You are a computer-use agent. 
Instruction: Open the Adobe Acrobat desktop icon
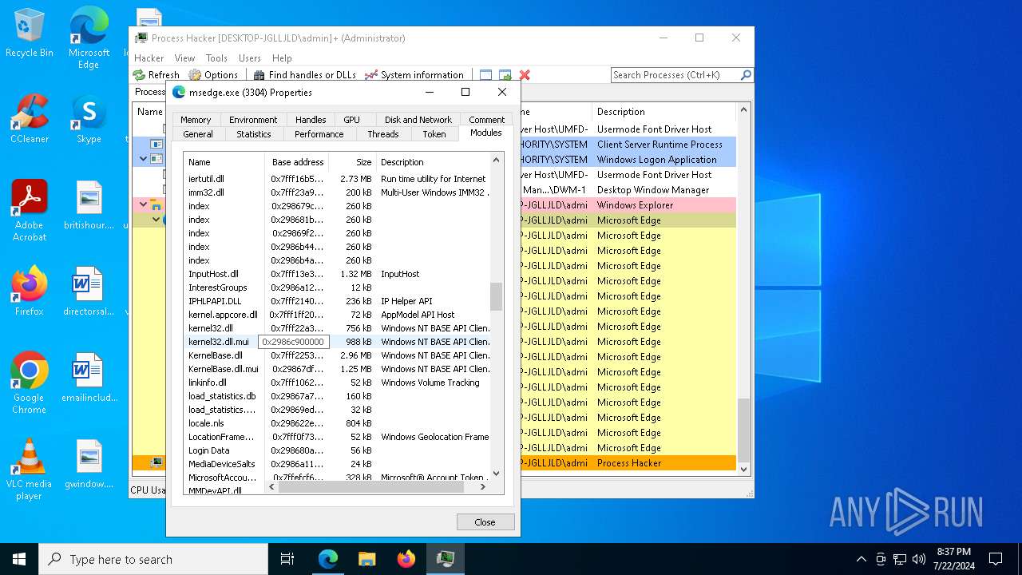click(x=30, y=211)
